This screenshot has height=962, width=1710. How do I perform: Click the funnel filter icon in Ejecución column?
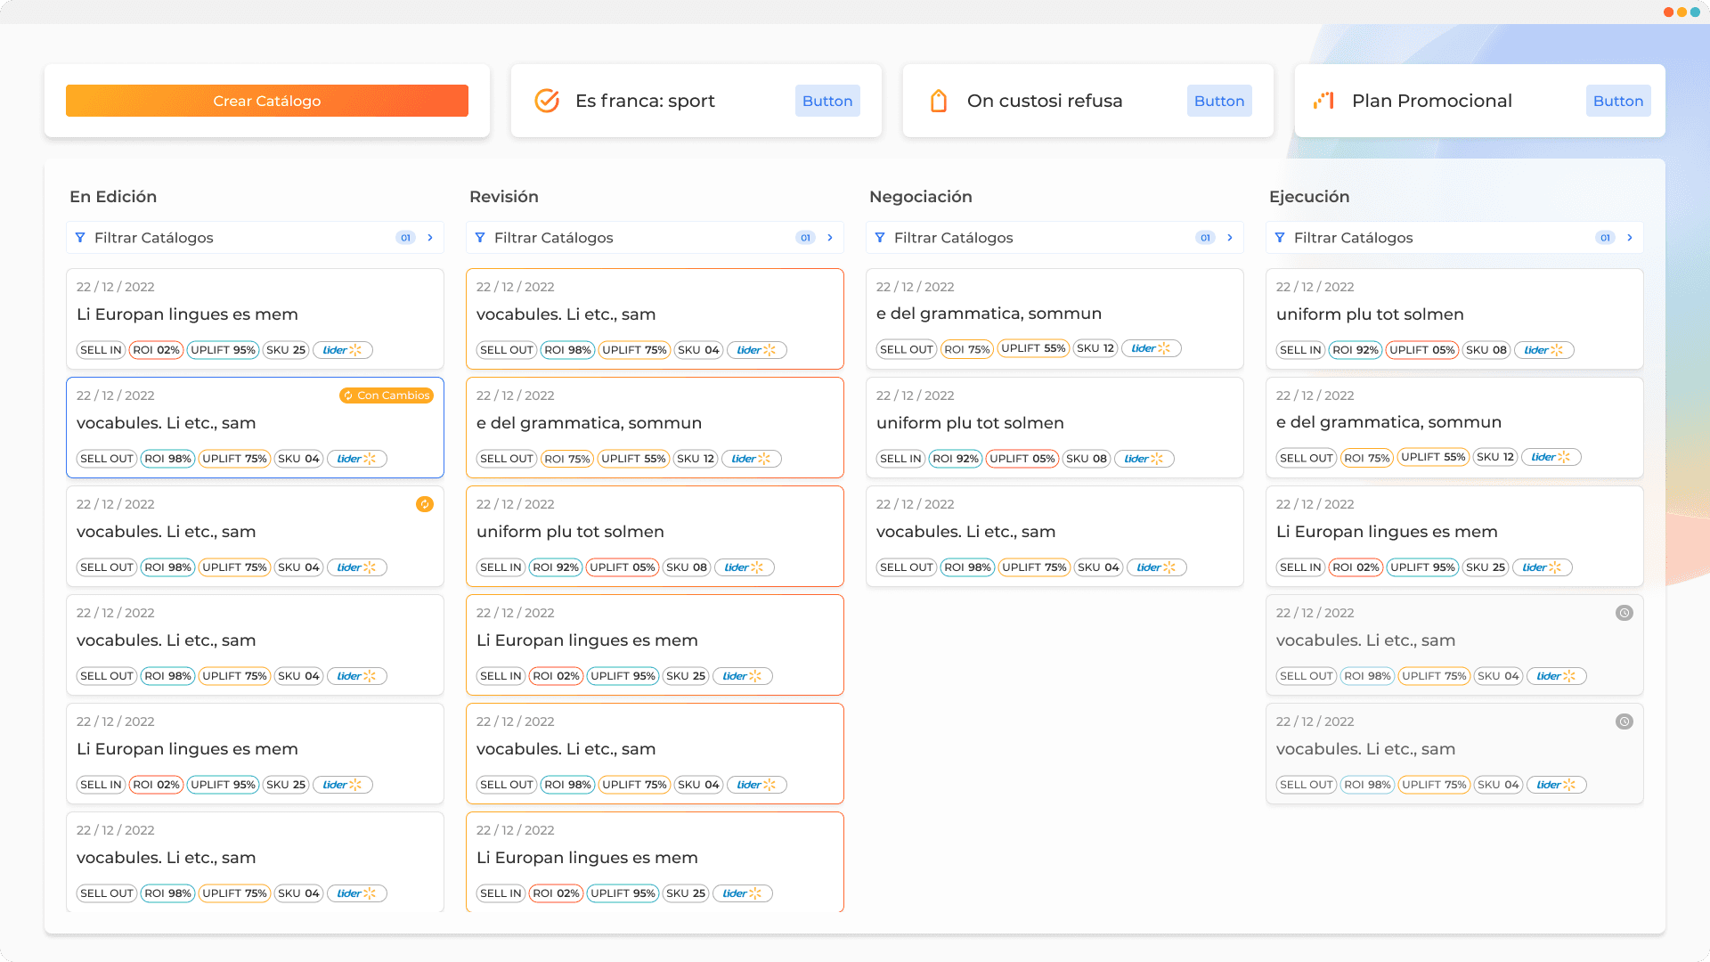coord(1280,238)
